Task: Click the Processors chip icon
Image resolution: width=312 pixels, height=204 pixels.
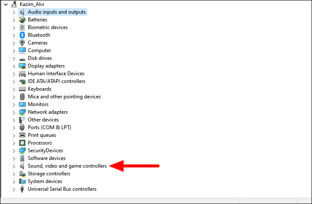Action: (x=22, y=143)
